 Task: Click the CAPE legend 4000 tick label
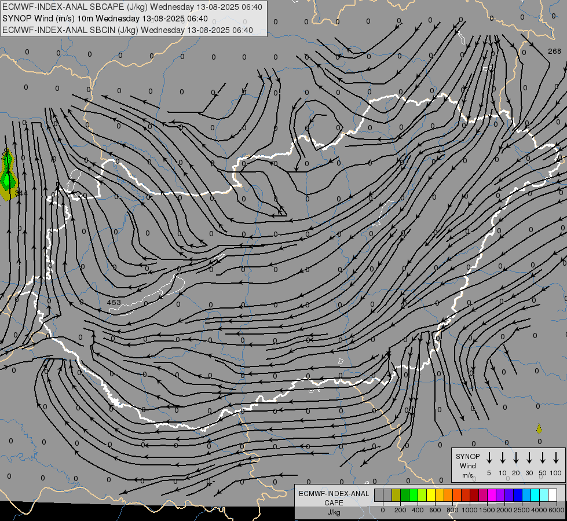click(539, 510)
